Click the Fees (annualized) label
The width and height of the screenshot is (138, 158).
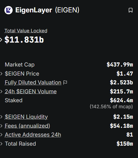[x=27, y=126]
